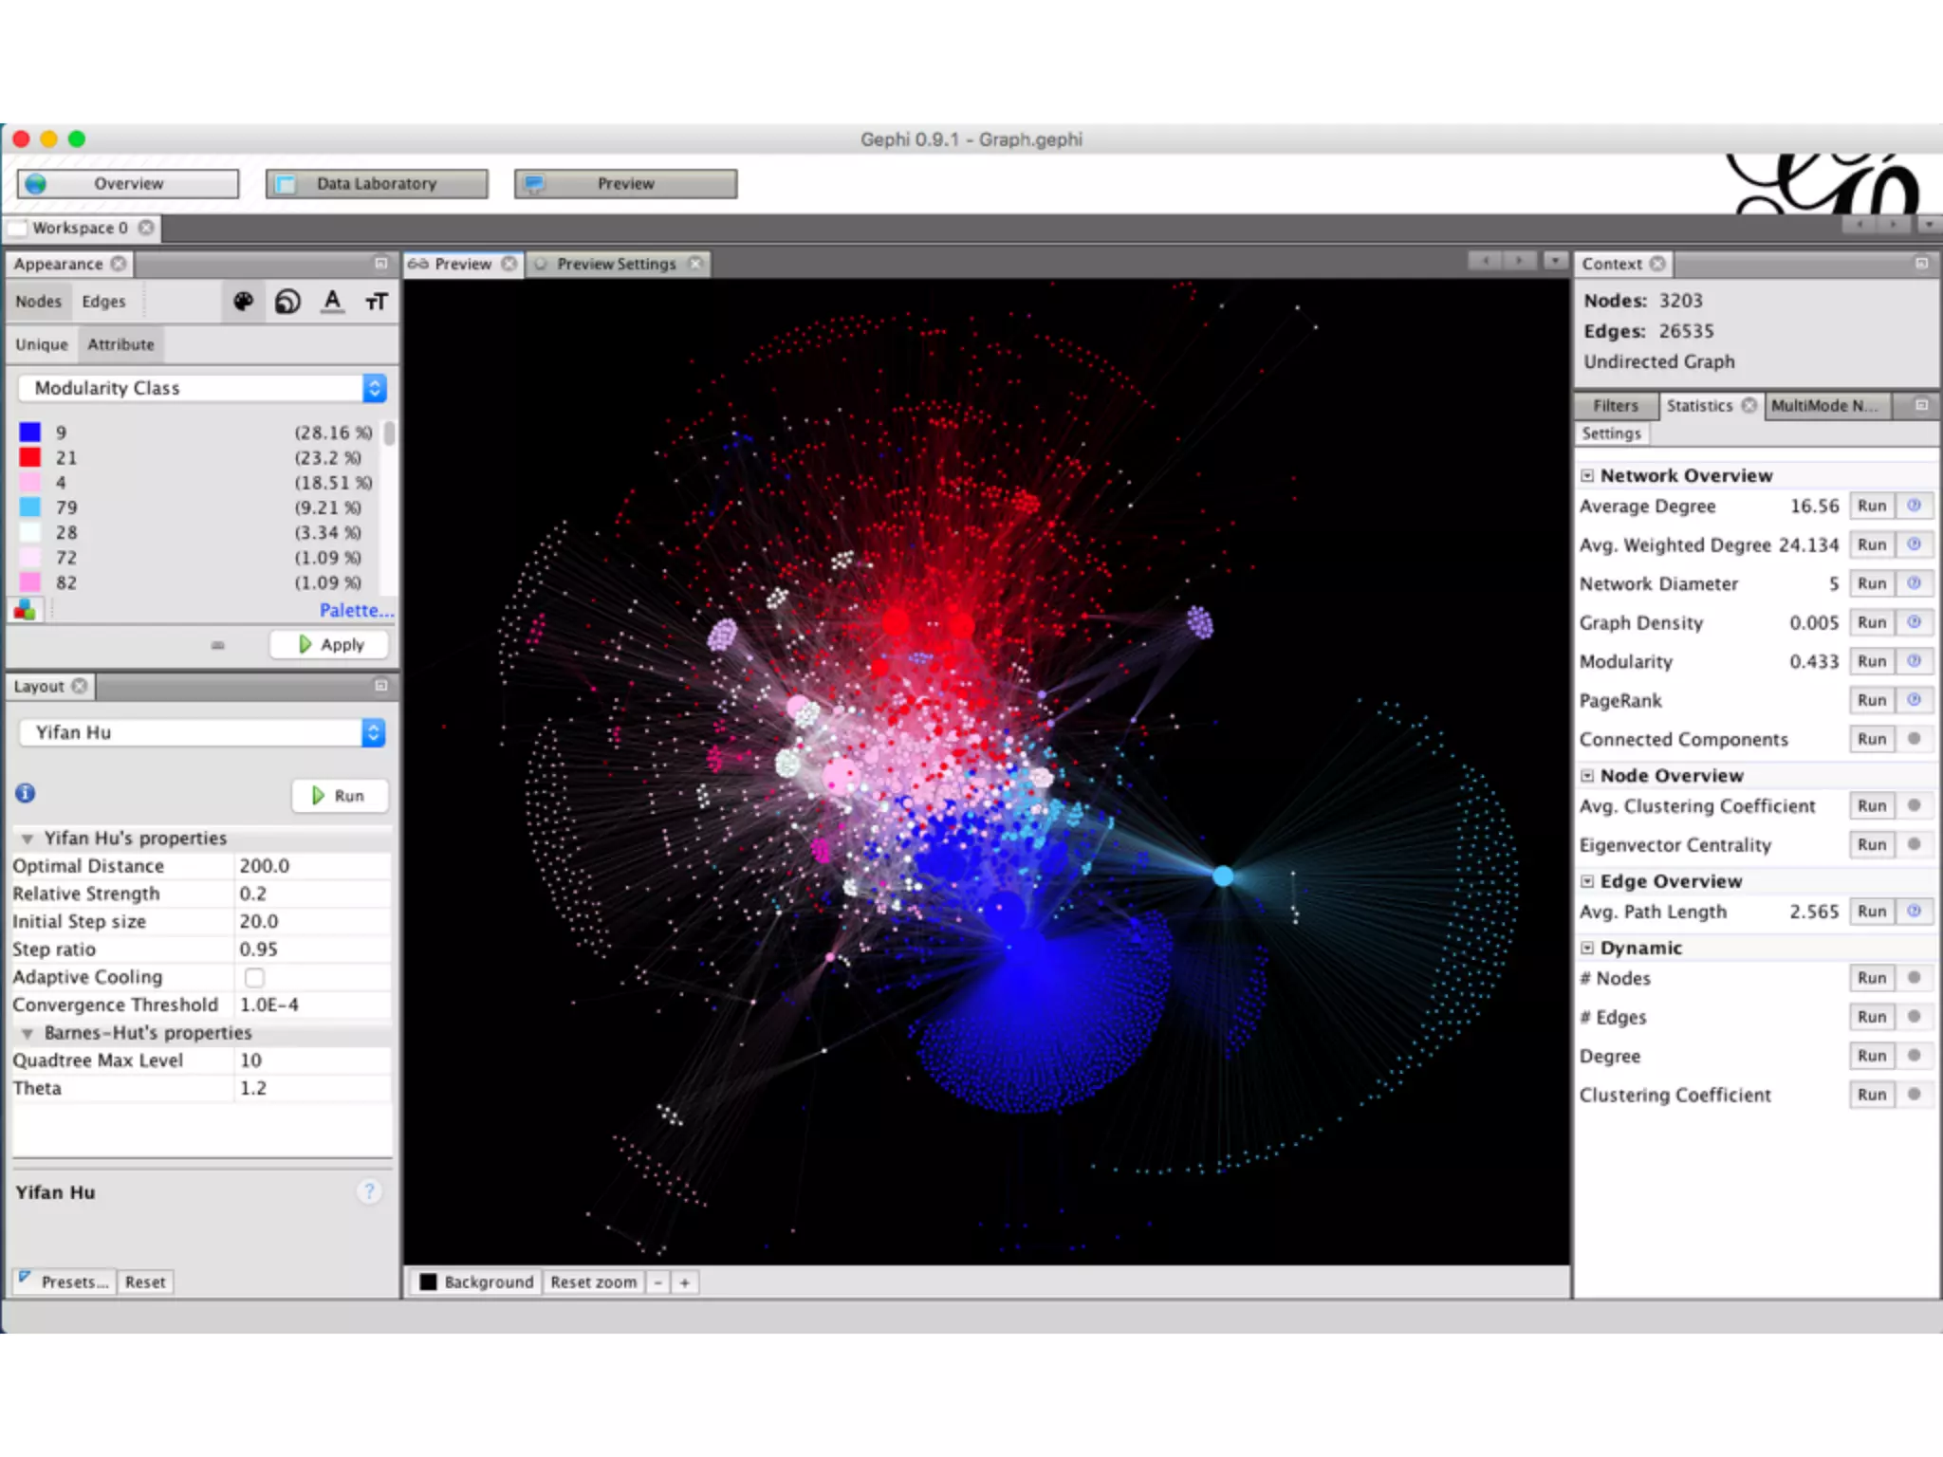Open the Modularity Class attribute dropdown
This screenshot has width=1943, height=1457.
(x=375, y=388)
